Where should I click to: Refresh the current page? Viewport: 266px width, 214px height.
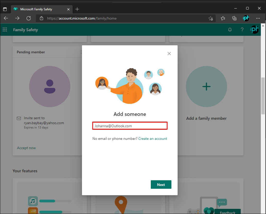pyautogui.click(x=29, y=18)
